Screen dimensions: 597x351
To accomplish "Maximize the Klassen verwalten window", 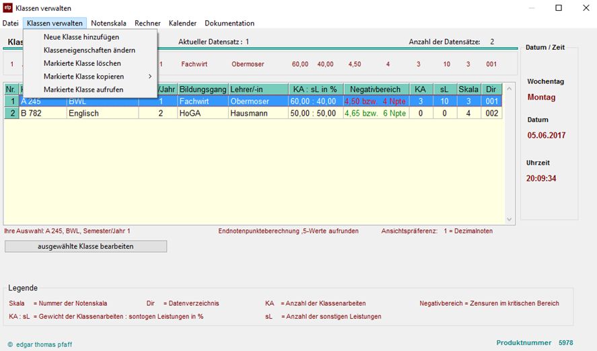I will click(558, 8).
